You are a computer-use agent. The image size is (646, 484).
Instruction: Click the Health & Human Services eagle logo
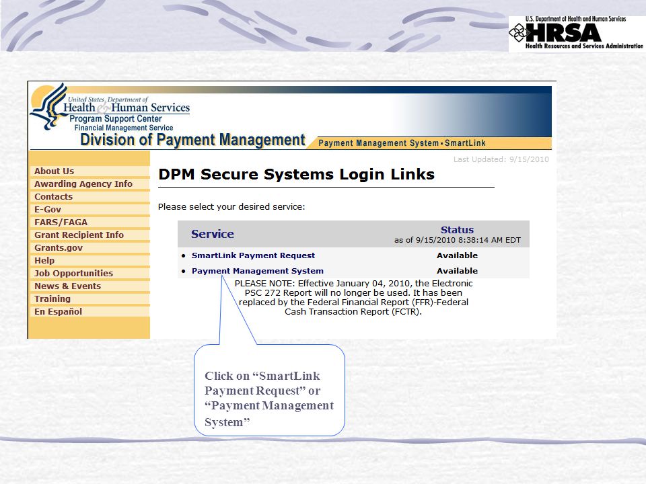(50, 107)
